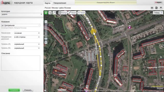Image resolution: width=164 pixels, height=92 pixels.
Task: Choose the Линия line drawing tool
Action: click(x=72, y=13)
